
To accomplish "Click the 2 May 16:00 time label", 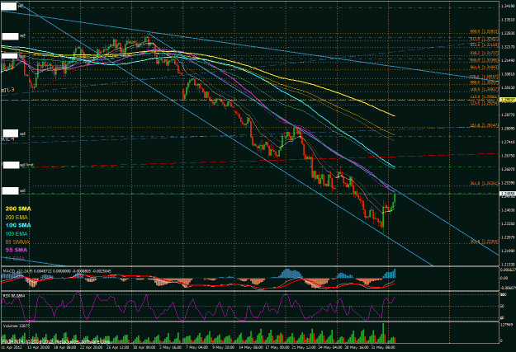I will (x=170, y=347).
